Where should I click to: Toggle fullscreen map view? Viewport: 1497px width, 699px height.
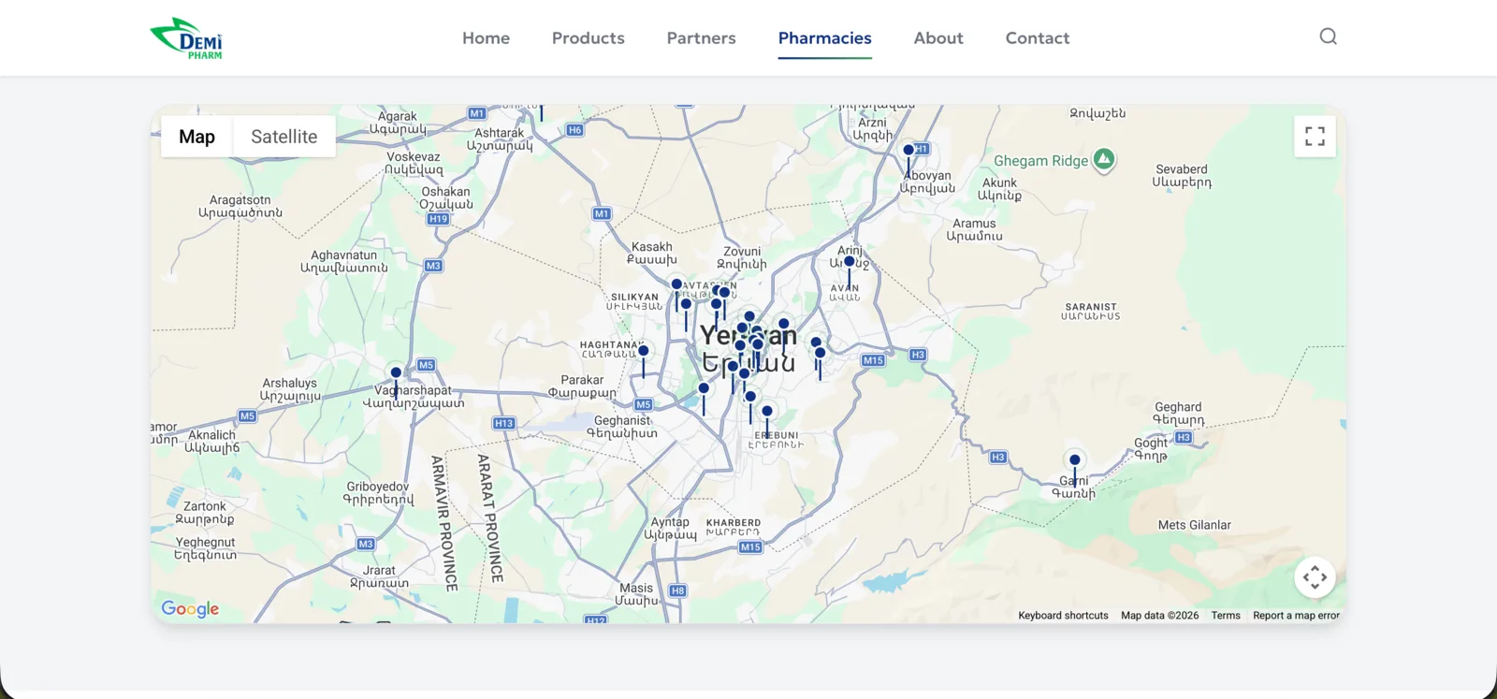coord(1315,137)
